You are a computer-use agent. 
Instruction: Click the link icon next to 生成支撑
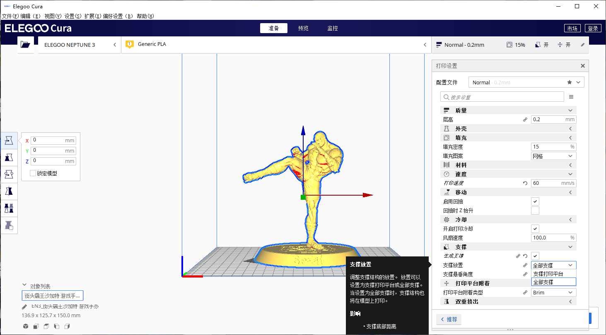click(x=518, y=256)
